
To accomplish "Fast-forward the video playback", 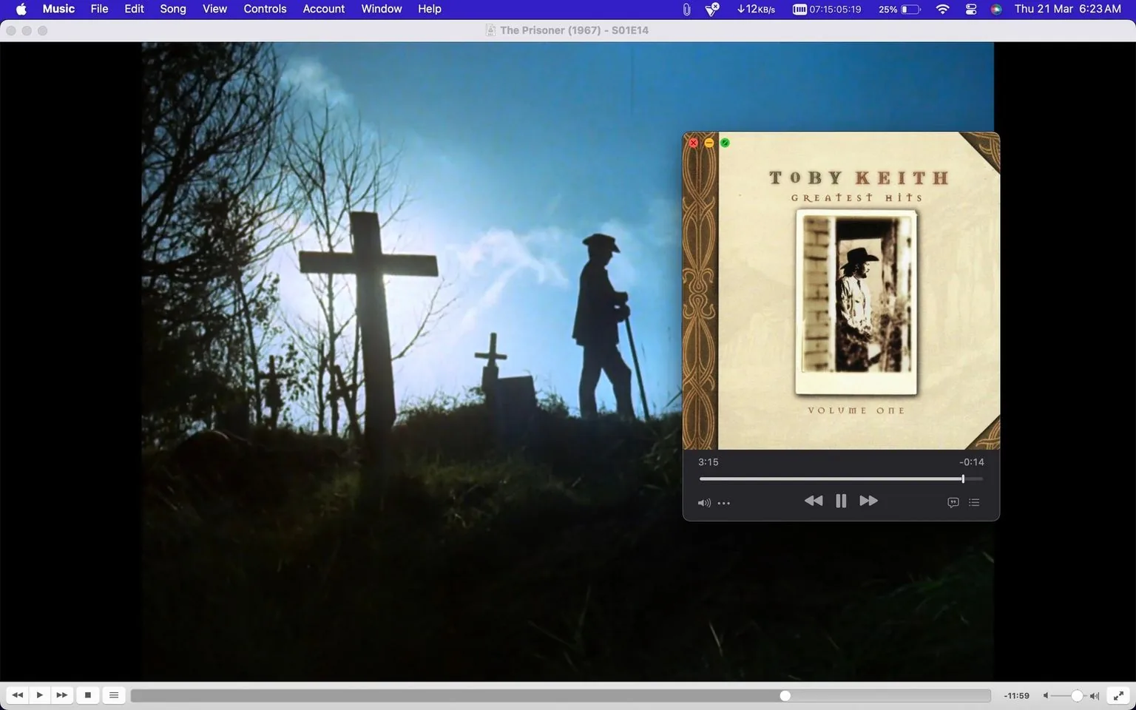I will pos(62,695).
